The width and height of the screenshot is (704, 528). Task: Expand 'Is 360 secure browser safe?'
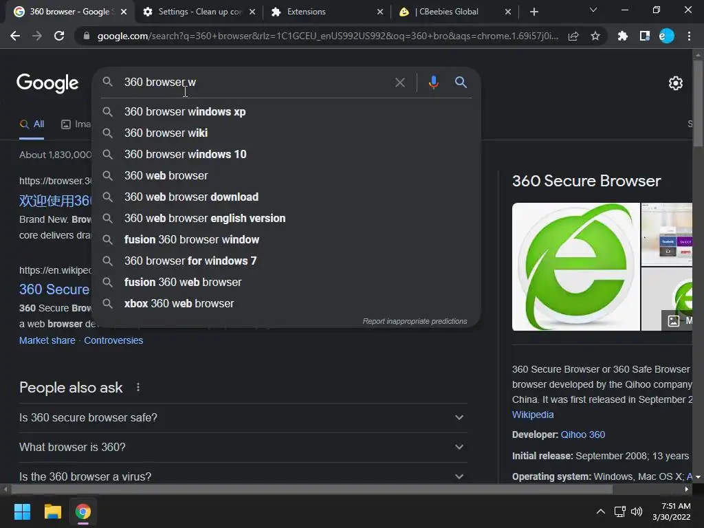tap(243, 417)
